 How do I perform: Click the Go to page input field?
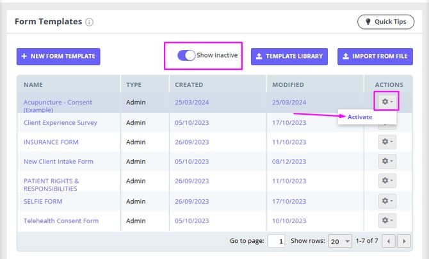coord(276,241)
